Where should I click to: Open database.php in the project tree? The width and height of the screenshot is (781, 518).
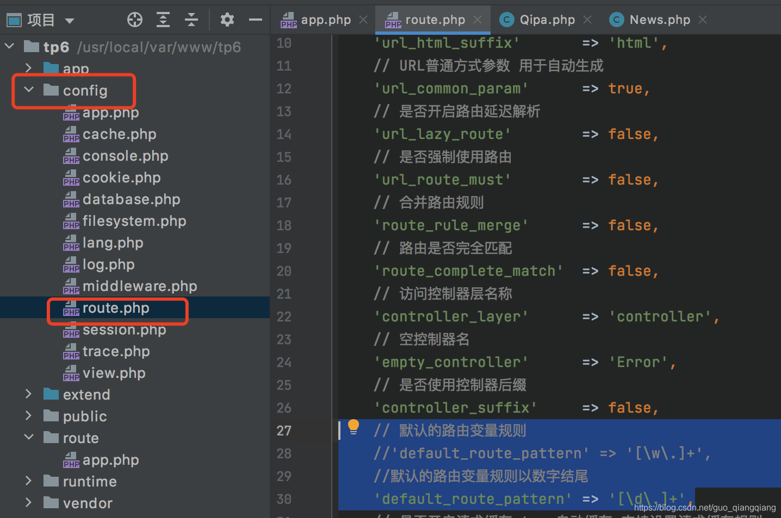(132, 199)
